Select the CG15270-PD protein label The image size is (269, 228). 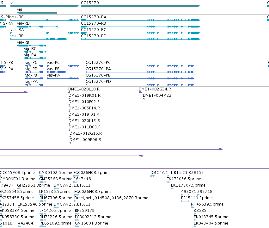pyautogui.click(x=98, y=82)
